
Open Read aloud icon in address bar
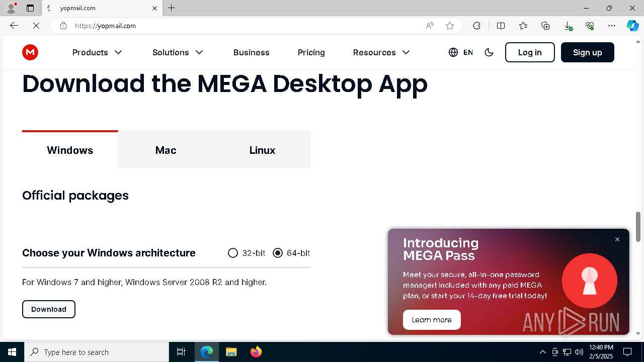point(430,26)
